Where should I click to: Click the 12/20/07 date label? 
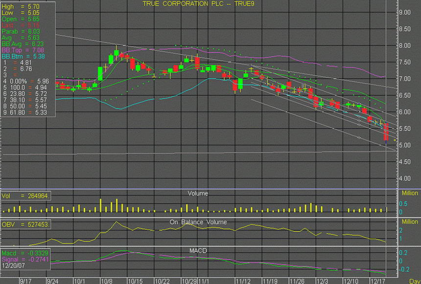(x=13, y=265)
